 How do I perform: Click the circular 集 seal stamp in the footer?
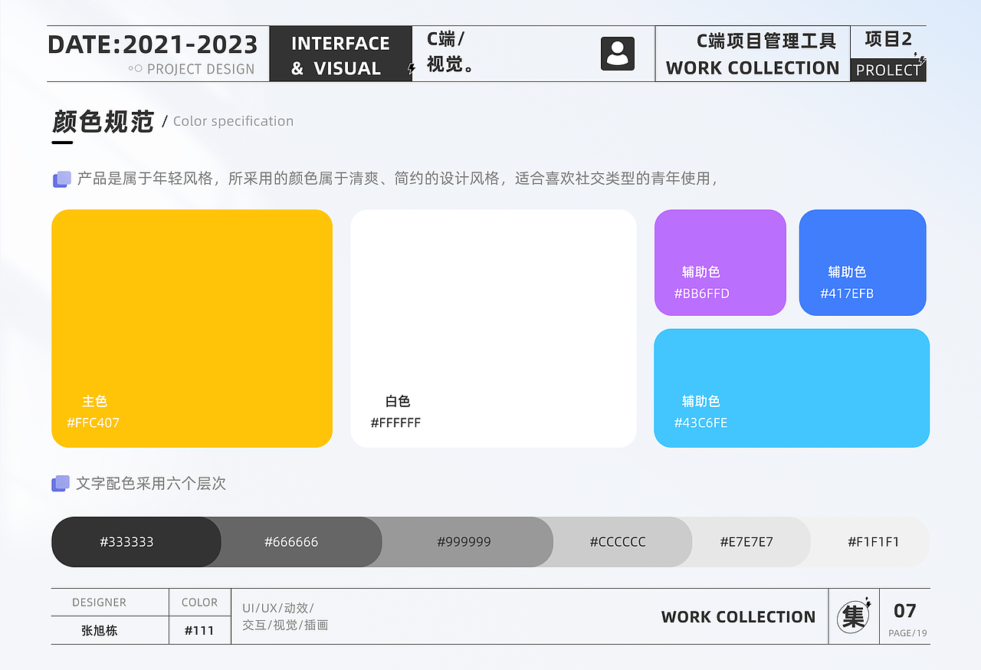[853, 616]
